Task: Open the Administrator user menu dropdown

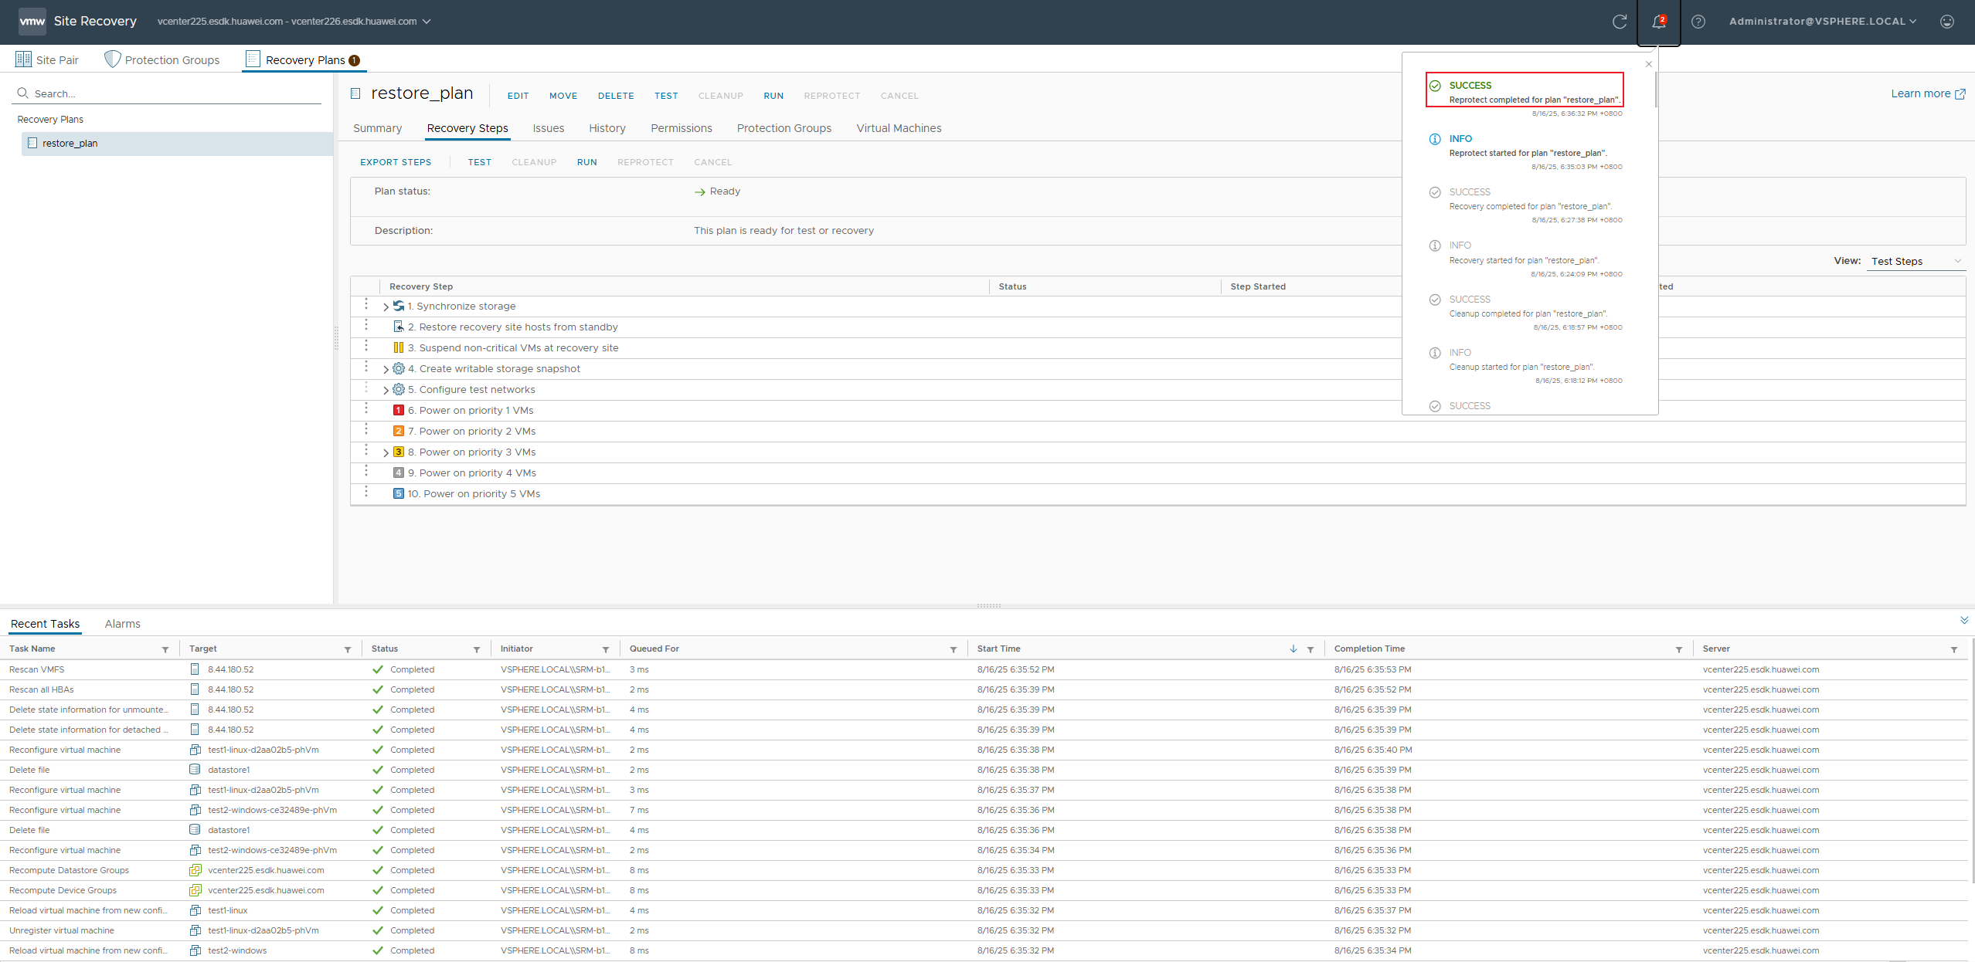Action: click(1823, 22)
